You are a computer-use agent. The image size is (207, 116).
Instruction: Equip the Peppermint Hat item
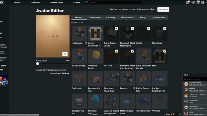click(95, 79)
